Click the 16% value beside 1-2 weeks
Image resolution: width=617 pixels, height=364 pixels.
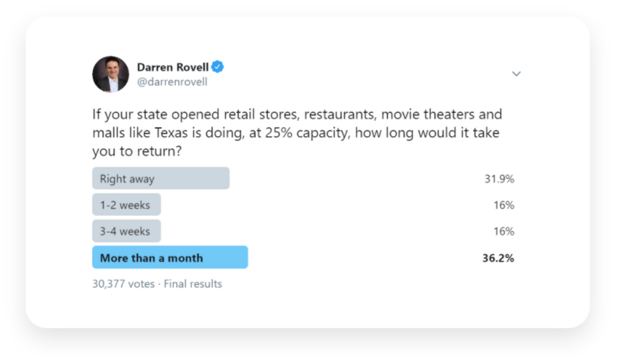504,205
